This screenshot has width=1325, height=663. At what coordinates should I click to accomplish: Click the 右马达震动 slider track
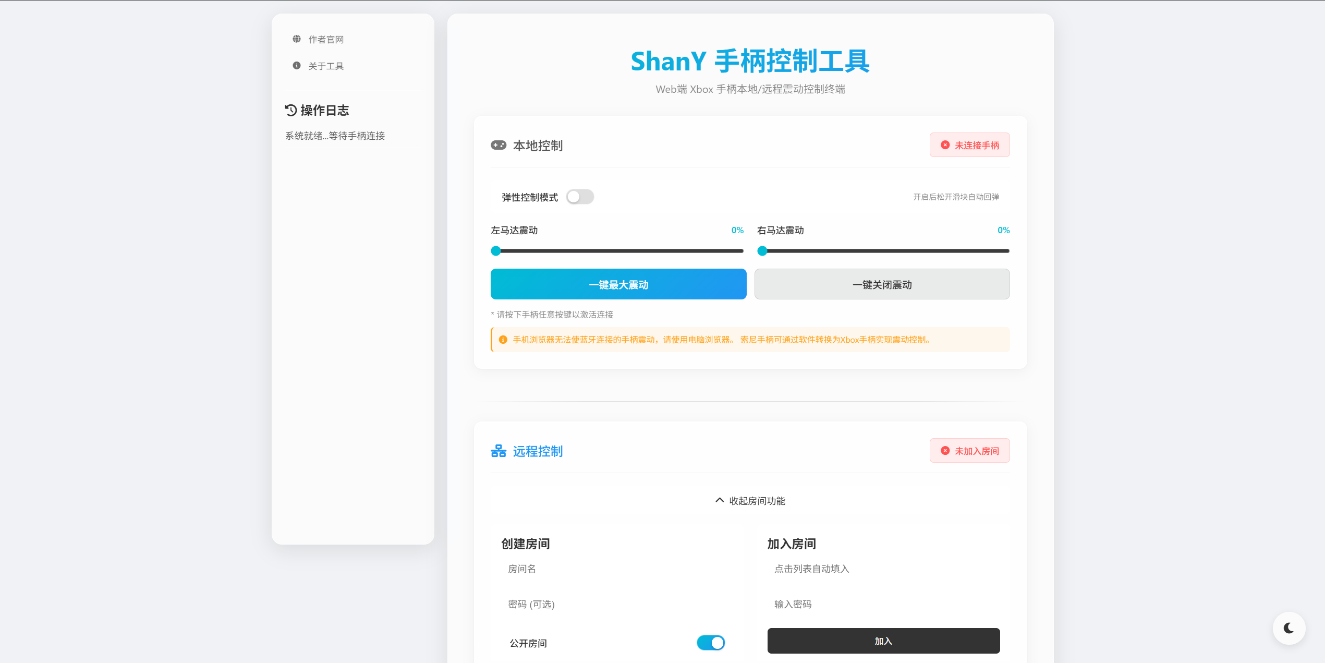coord(886,251)
